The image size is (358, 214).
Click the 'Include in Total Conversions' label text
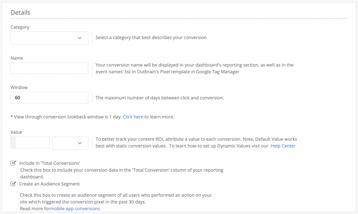click(50, 163)
